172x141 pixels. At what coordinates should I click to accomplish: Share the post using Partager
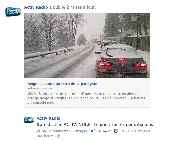pyautogui.click(x=80, y=131)
